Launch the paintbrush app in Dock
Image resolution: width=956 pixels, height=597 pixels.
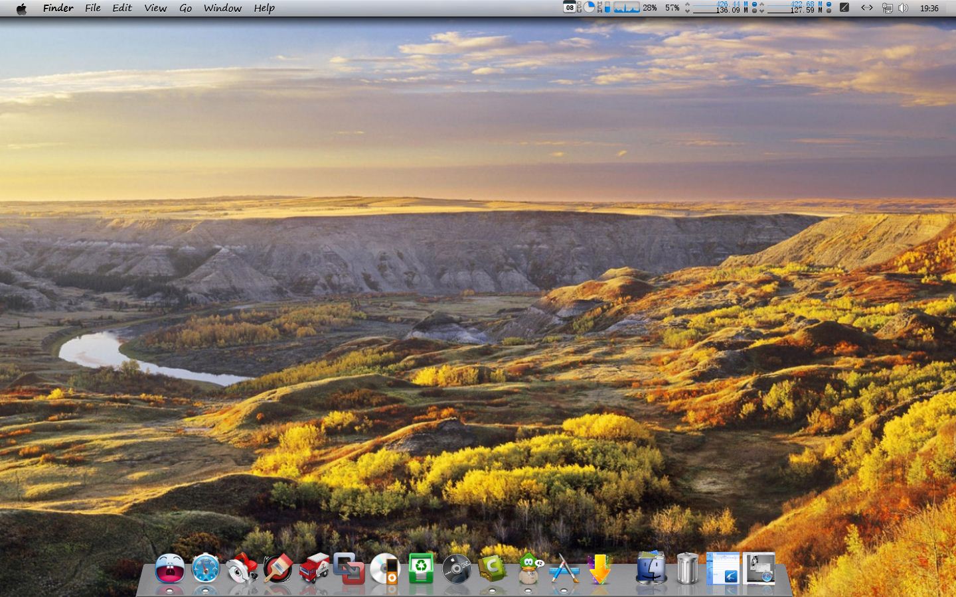click(x=278, y=568)
